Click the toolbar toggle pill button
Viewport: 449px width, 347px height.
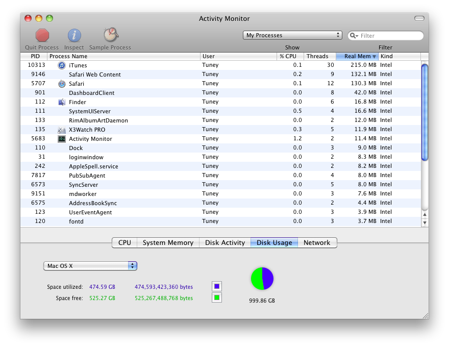[x=419, y=18]
